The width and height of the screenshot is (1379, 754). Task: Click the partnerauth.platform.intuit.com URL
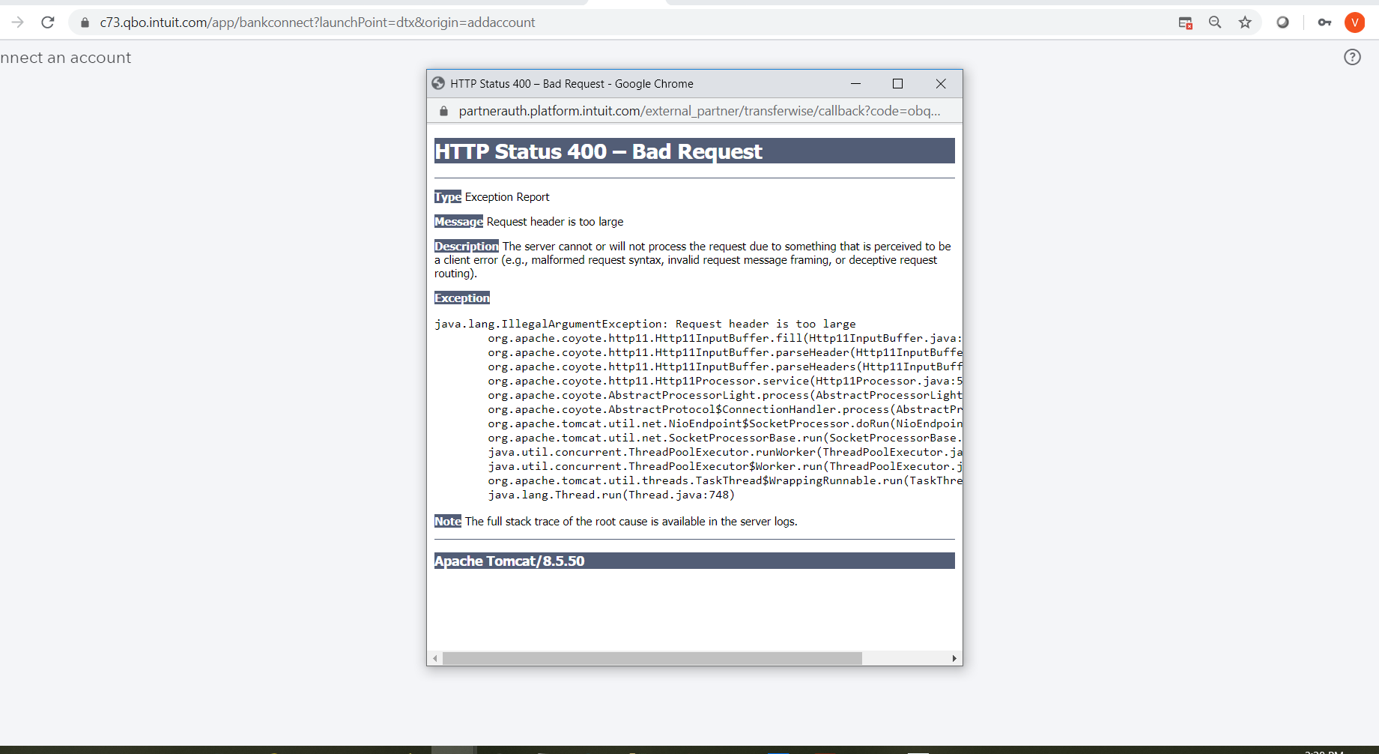(700, 111)
